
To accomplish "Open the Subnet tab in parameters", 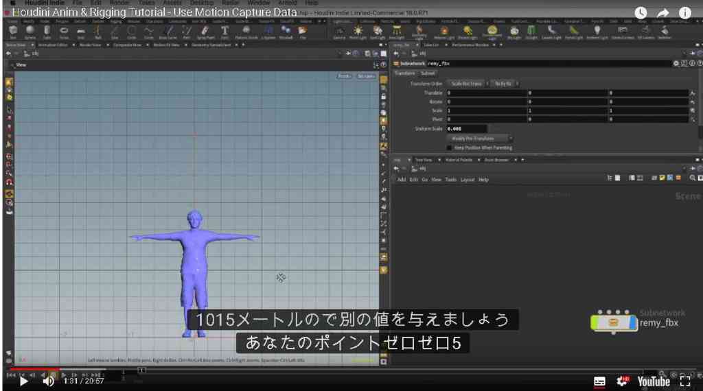I will [428, 73].
